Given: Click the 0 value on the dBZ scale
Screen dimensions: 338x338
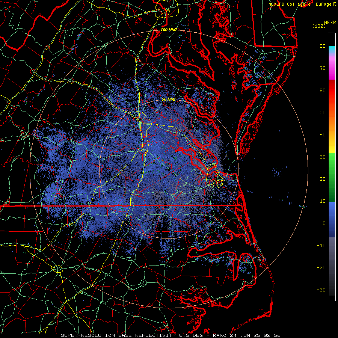Looking at the screenshot, I should coord(324,223).
